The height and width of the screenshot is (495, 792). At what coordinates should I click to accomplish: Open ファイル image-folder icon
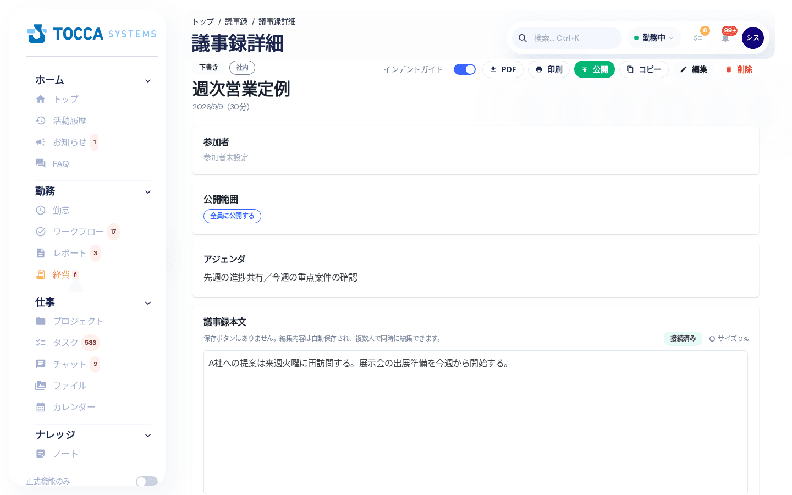[x=41, y=386]
